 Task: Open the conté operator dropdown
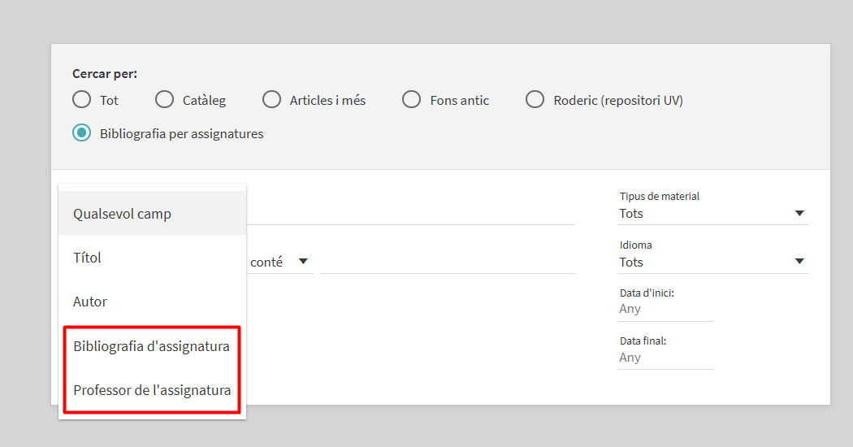coord(280,262)
